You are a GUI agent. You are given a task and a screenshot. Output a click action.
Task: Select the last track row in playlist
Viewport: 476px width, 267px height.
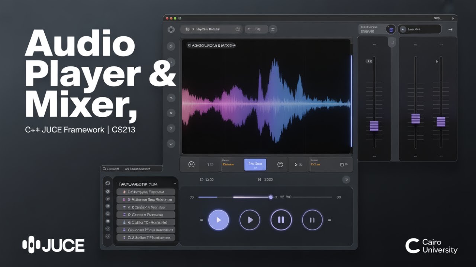point(146,238)
